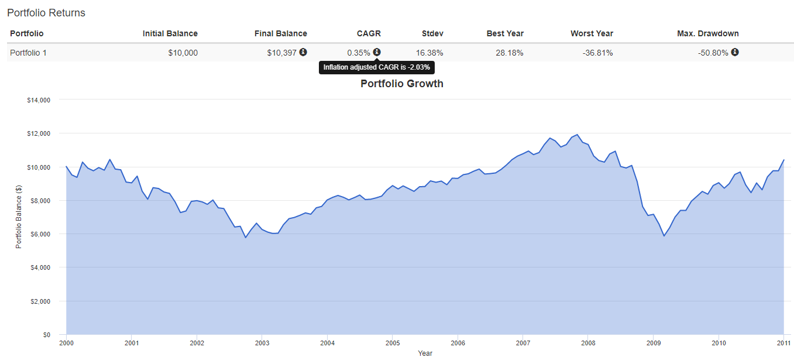Click the Stdev column header
This screenshot has height=357, width=794.
click(432, 33)
